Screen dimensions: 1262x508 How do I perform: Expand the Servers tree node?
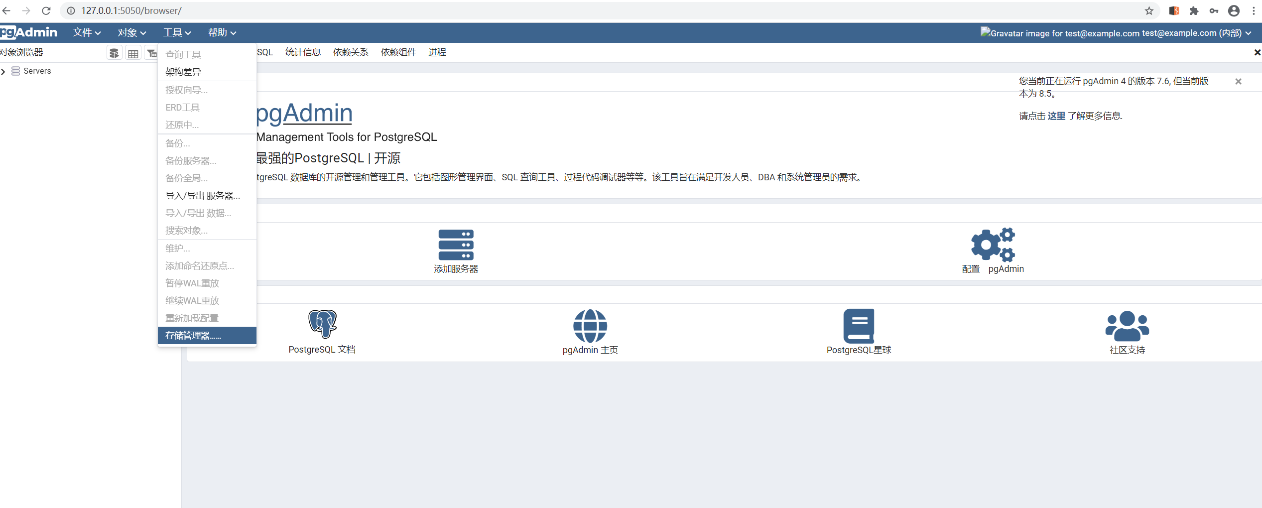[3, 72]
